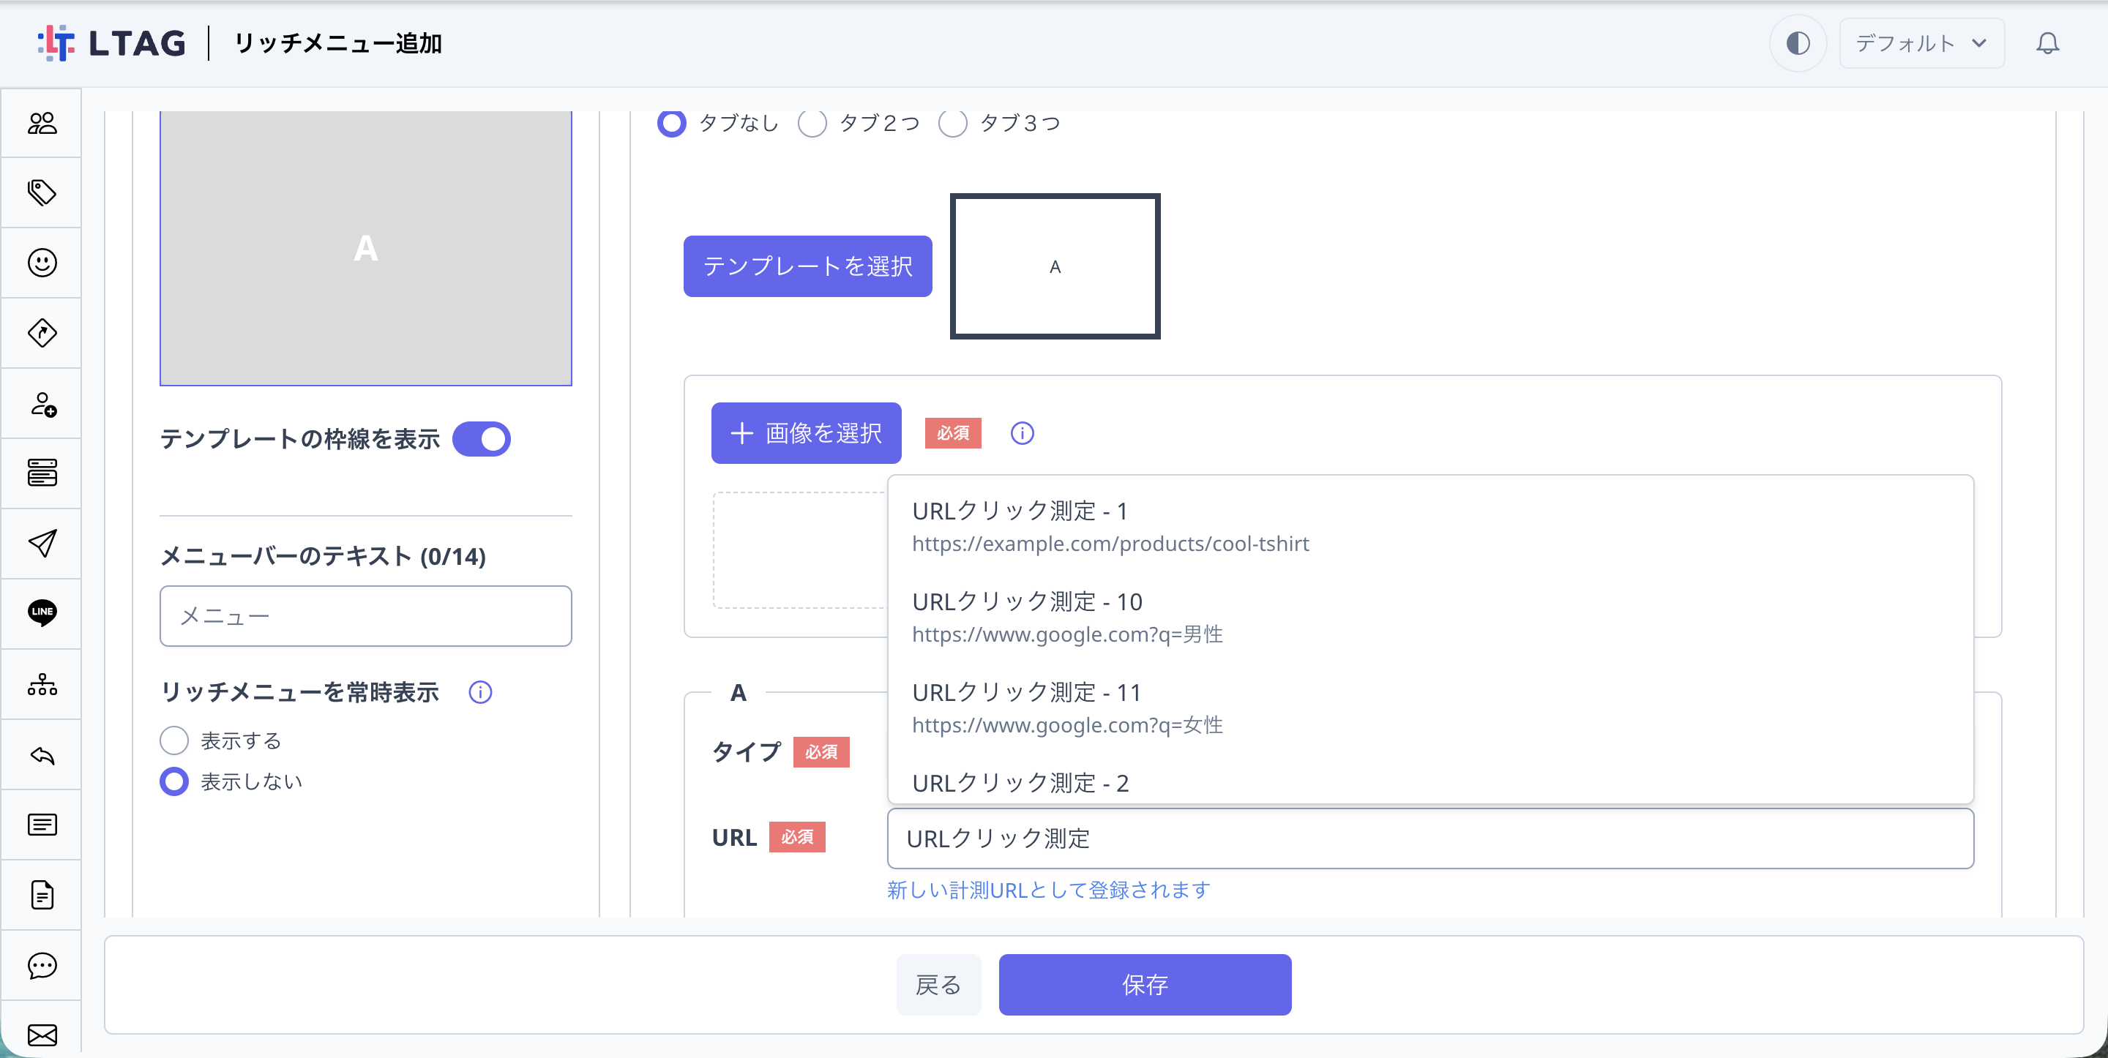Choose URLクリック測定 - 10 suggestion

coord(1429,617)
